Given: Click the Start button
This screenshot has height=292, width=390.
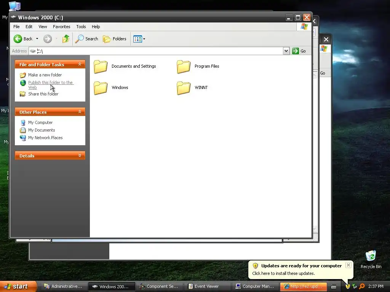Looking at the screenshot, I should pyautogui.click(x=18, y=286).
